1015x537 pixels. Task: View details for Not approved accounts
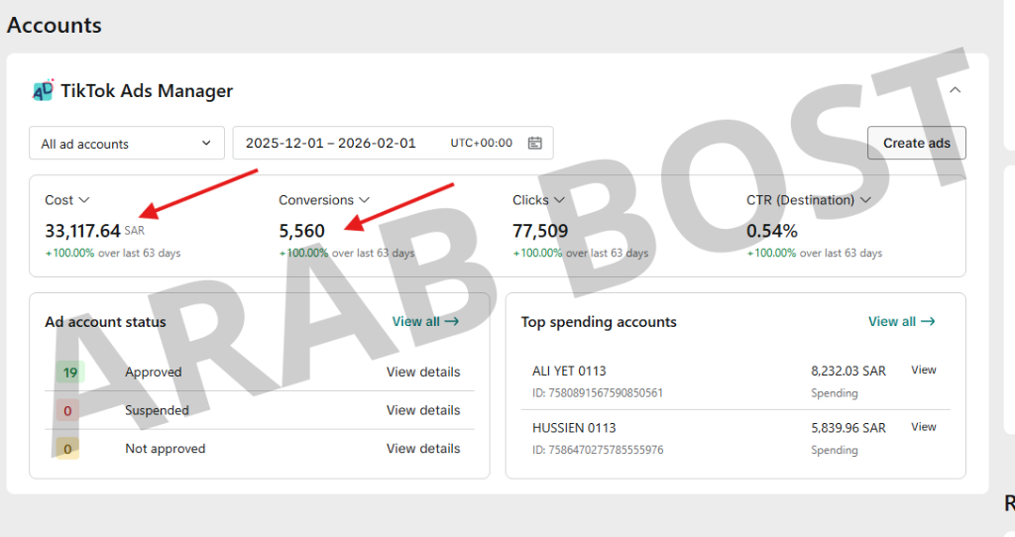click(x=423, y=449)
